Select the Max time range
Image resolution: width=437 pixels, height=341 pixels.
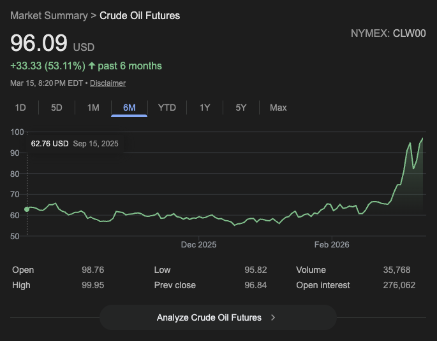pyautogui.click(x=278, y=108)
